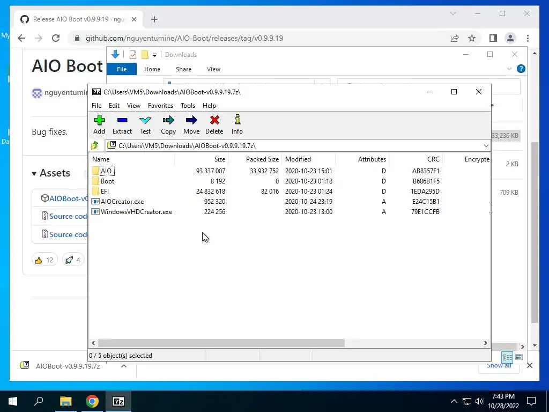Open Chrome from the taskbar
Screen dimensions: 549x412
(92, 401)
